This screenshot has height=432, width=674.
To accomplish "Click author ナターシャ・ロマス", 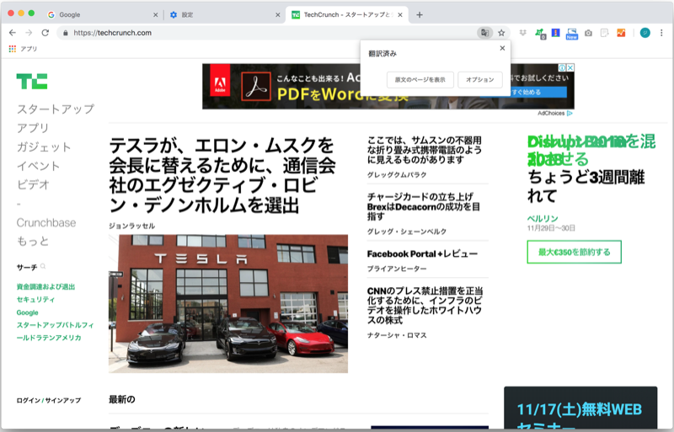I will coord(397,335).
